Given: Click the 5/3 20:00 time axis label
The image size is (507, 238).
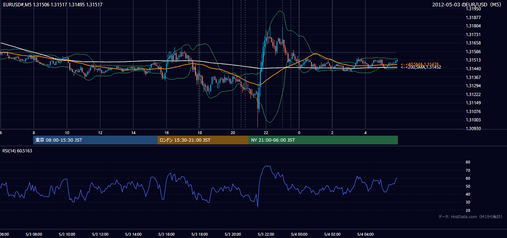Looking at the screenshot, I should pyautogui.click(x=233, y=234).
